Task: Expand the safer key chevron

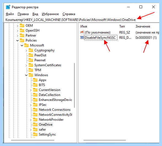Action: (31, 130)
